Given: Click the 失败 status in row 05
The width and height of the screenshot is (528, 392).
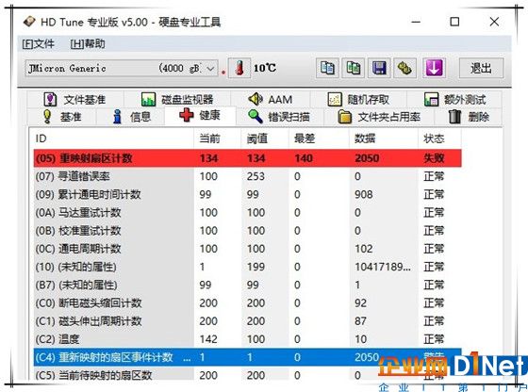Looking at the screenshot, I should pyautogui.click(x=434, y=158).
